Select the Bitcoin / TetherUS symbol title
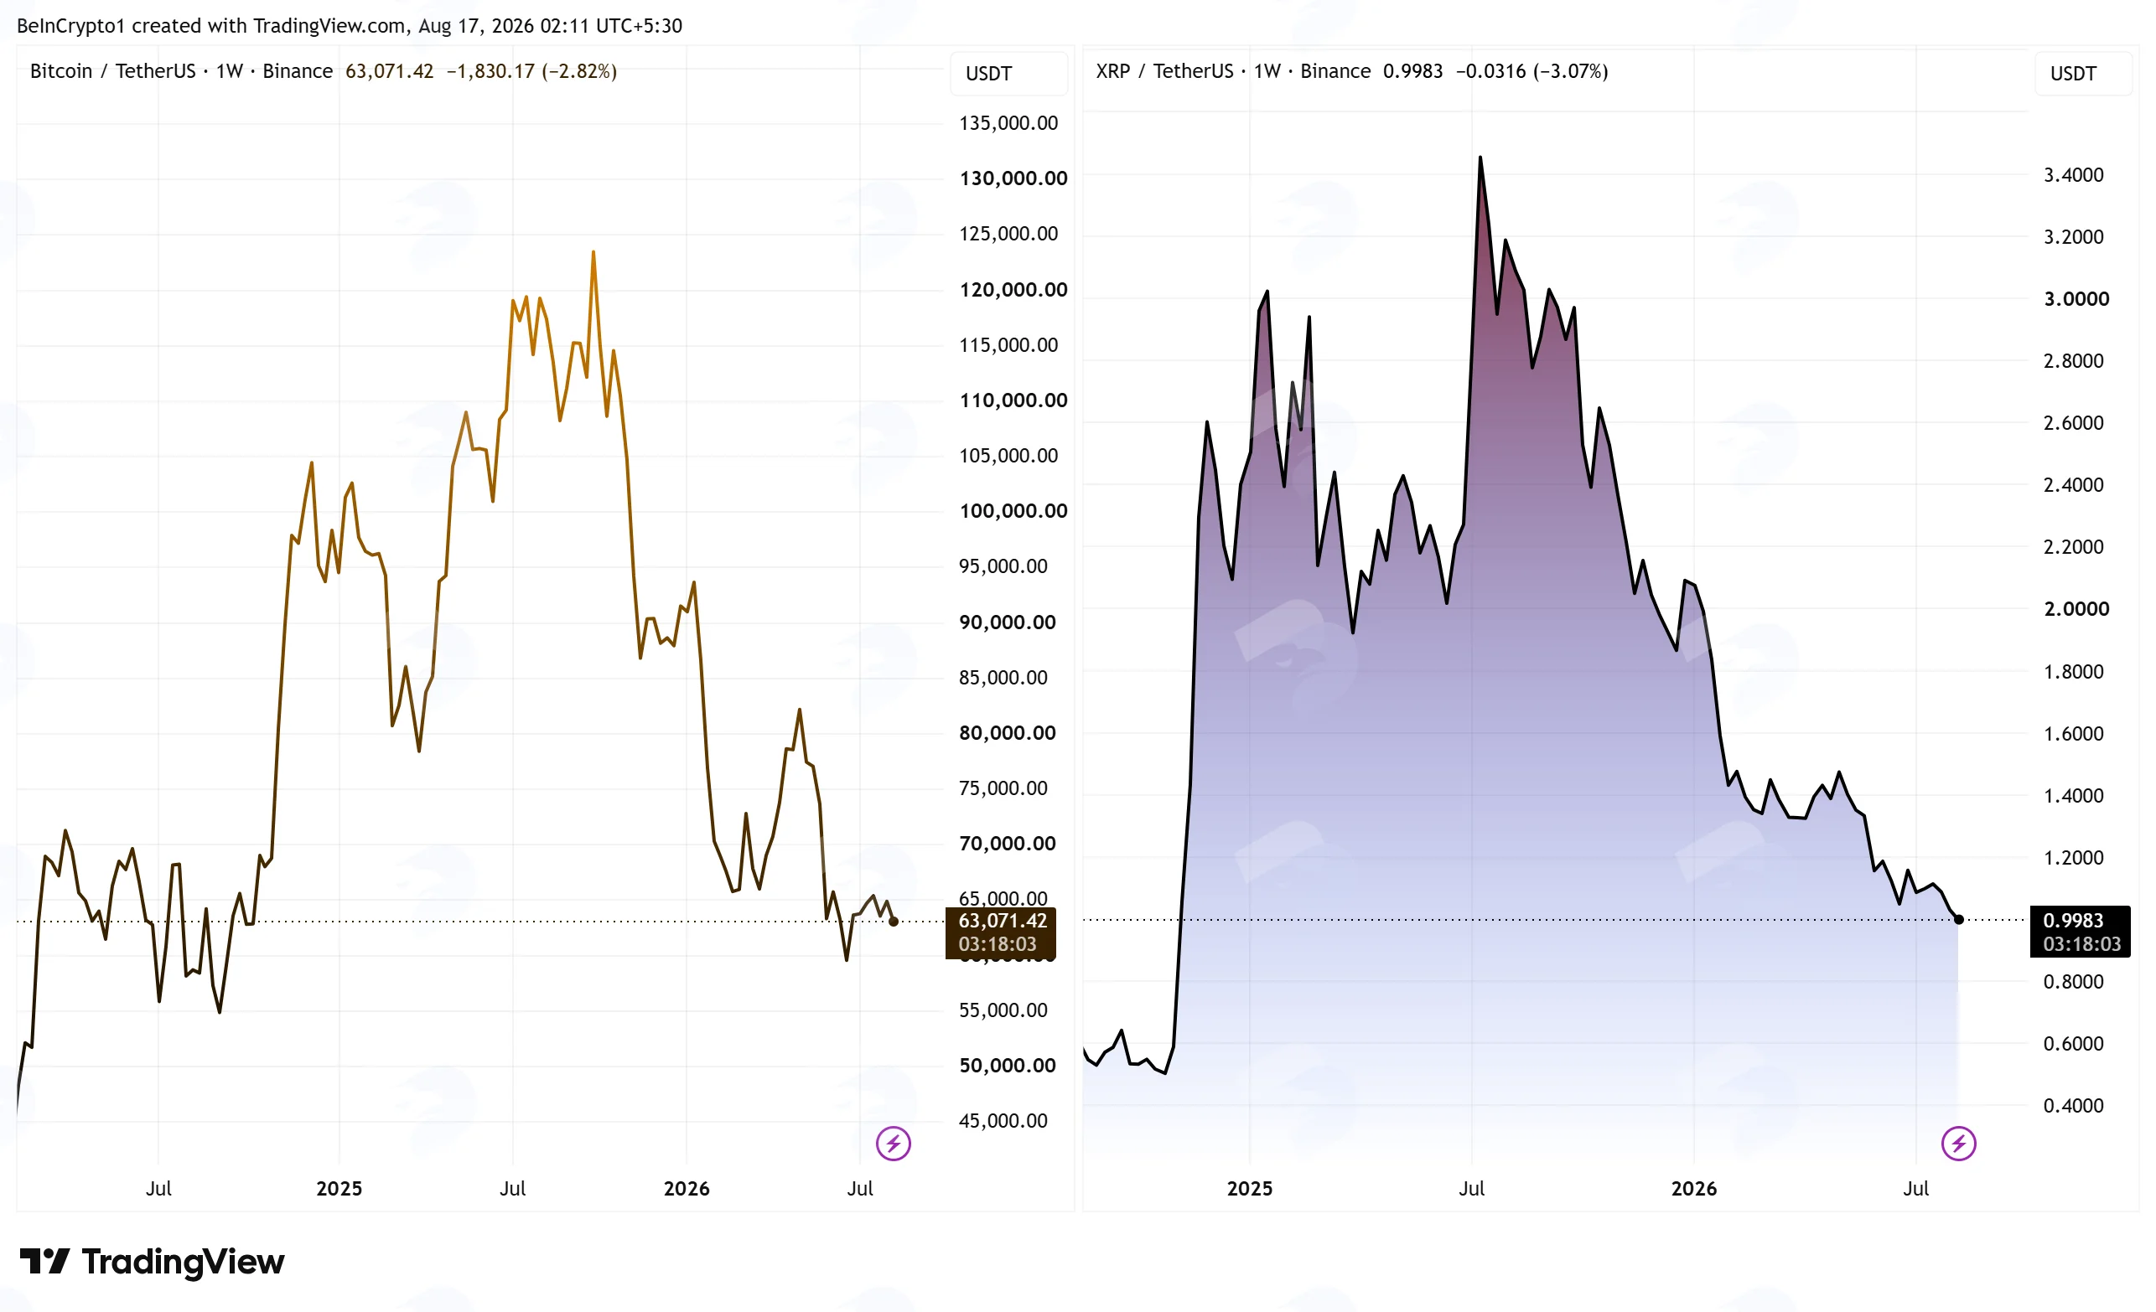This screenshot has height=1312, width=2156. coord(113,71)
